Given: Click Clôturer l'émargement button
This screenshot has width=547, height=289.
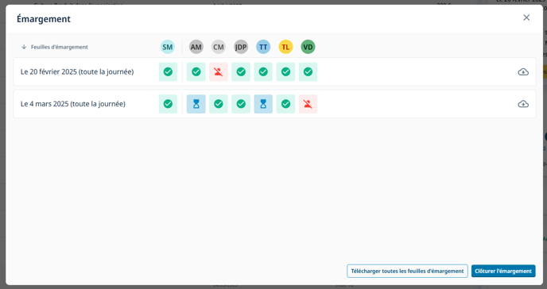Looking at the screenshot, I should coord(503,271).
